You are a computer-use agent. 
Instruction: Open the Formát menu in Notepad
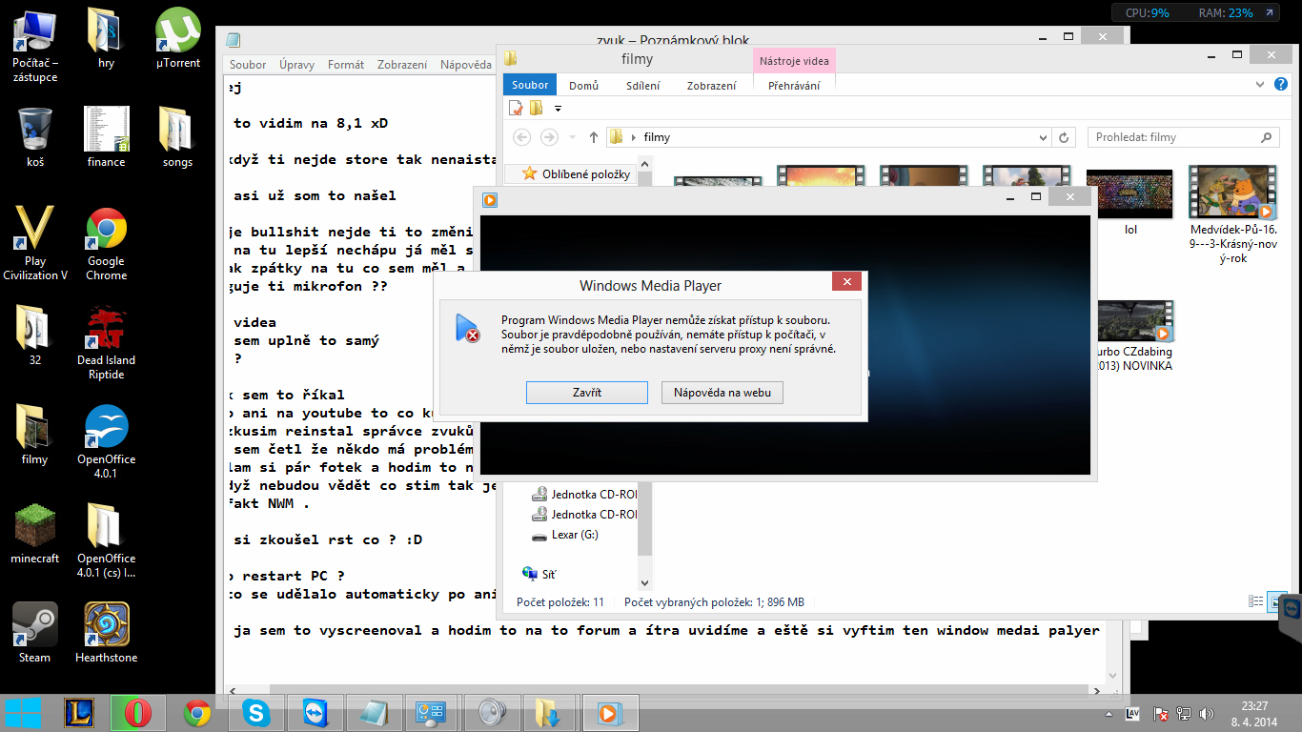pyautogui.click(x=346, y=65)
